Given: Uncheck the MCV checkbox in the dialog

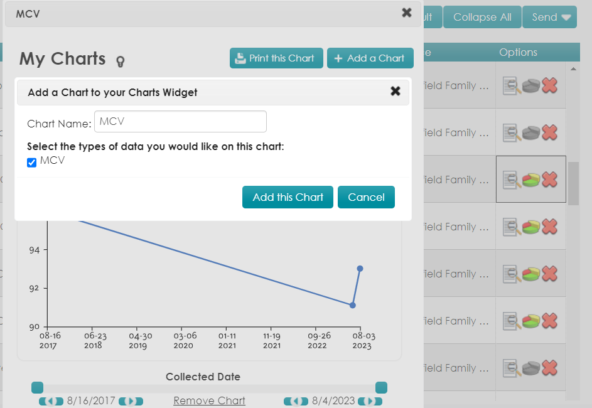Looking at the screenshot, I should pos(31,162).
